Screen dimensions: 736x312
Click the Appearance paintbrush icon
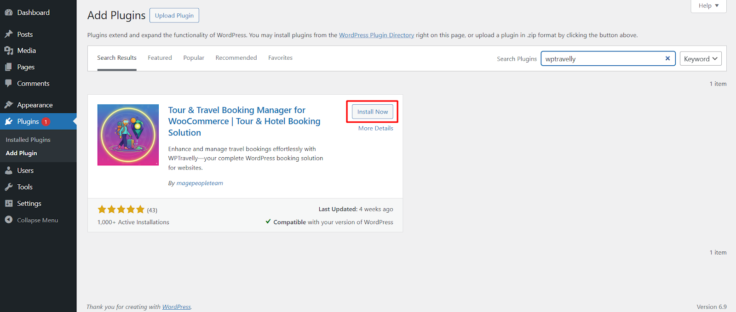pyautogui.click(x=8, y=105)
